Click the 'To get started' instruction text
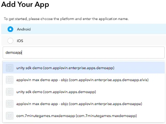The width and height of the screenshot is (166, 124). click(x=66, y=19)
